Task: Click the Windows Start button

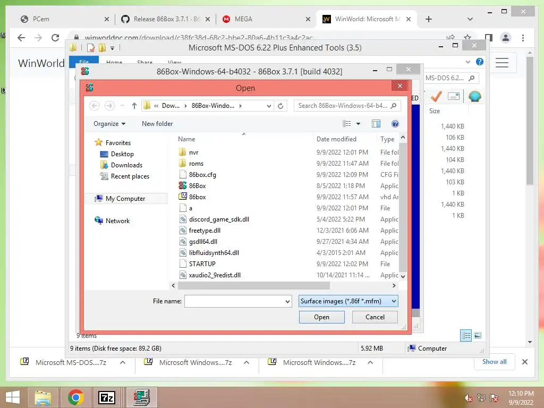Action: (13, 397)
